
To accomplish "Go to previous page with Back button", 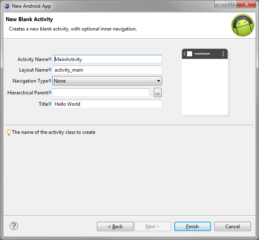I will tap(115, 226).
